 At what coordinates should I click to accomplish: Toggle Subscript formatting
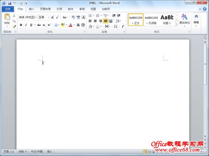point(44,25)
